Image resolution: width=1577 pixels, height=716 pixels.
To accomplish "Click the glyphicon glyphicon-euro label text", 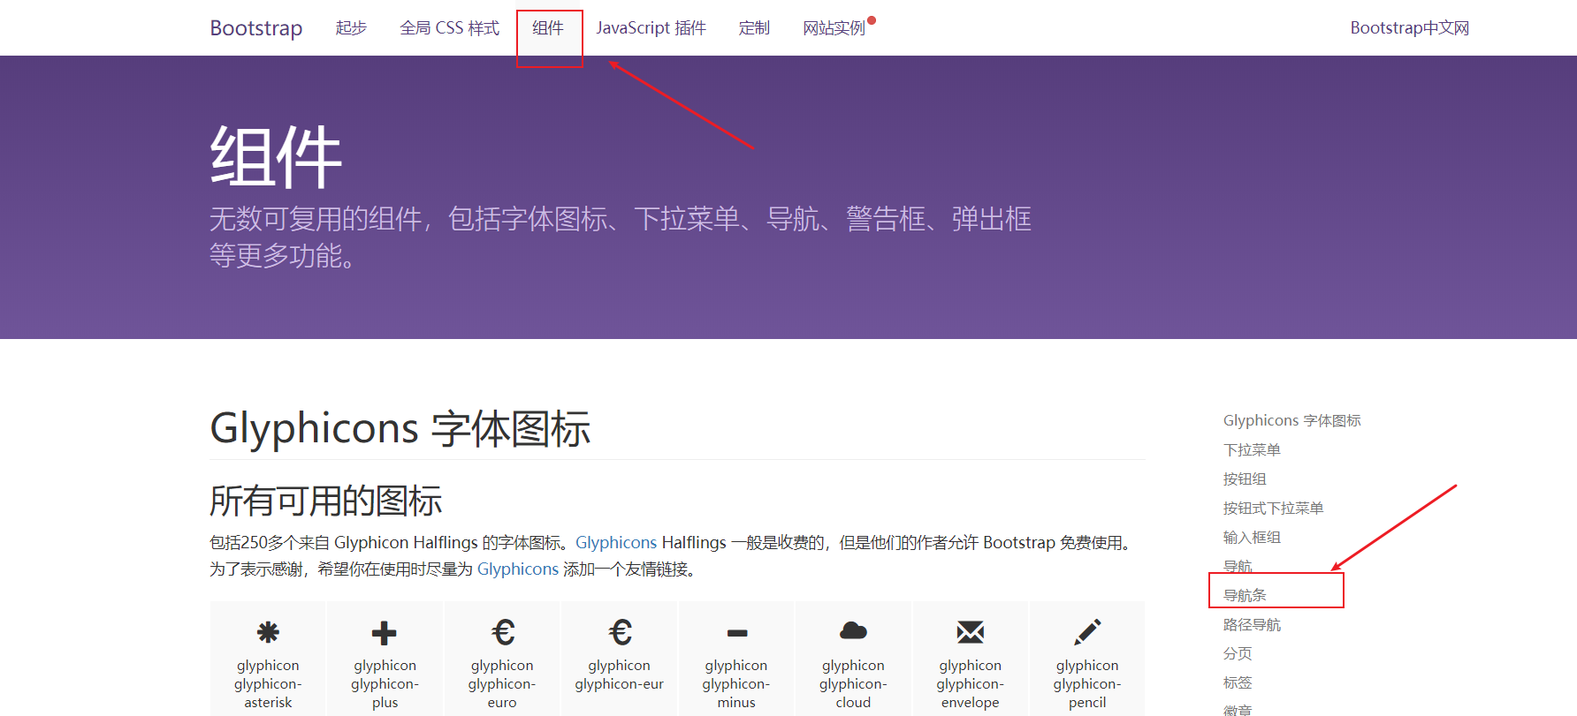I will tap(502, 684).
